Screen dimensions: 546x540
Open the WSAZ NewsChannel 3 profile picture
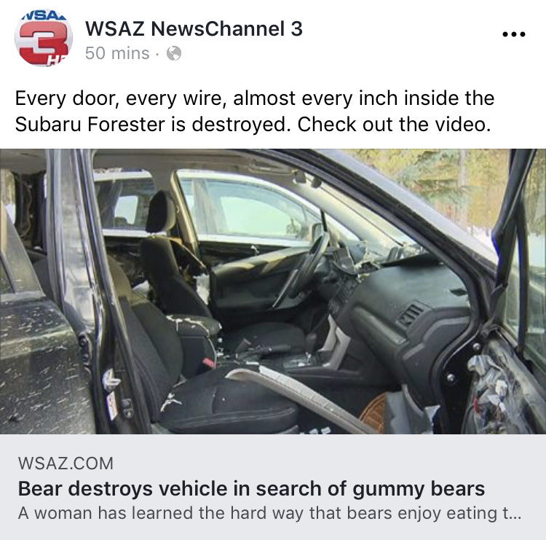(x=44, y=38)
